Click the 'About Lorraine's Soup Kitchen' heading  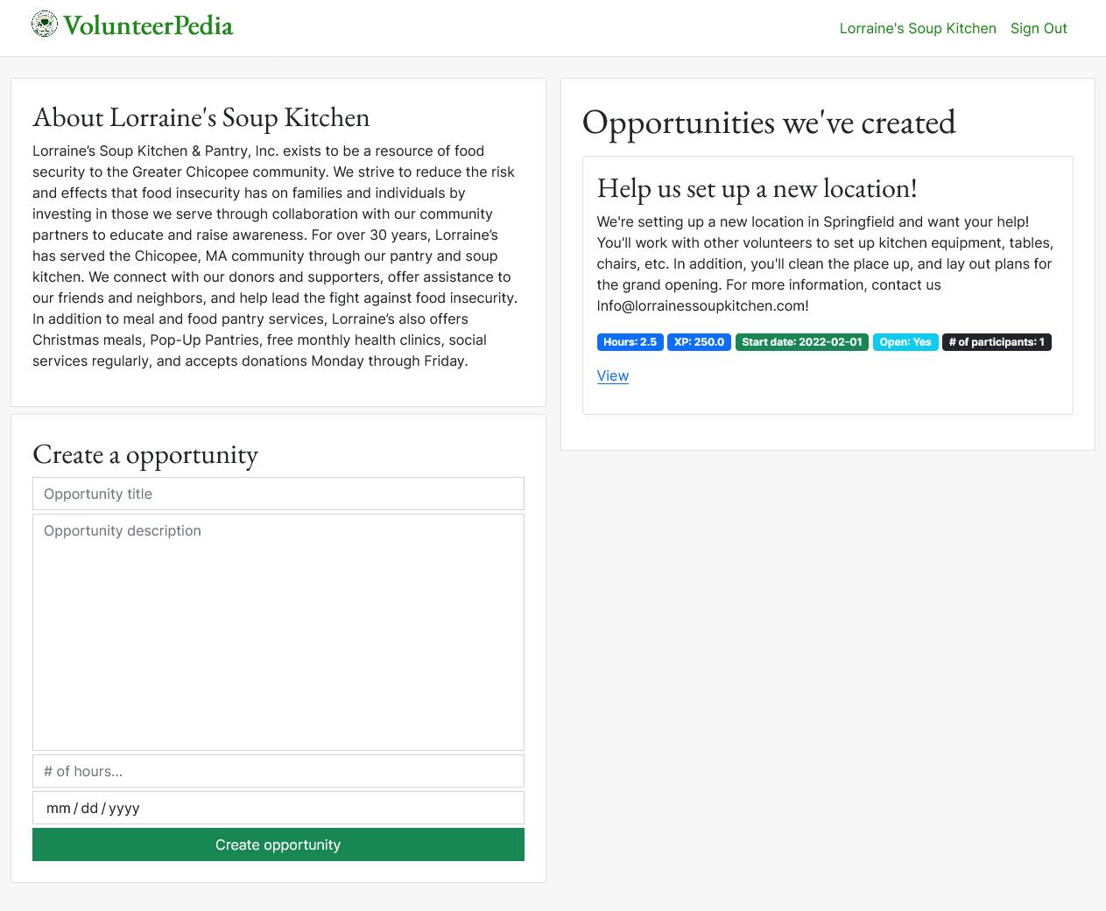(201, 117)
